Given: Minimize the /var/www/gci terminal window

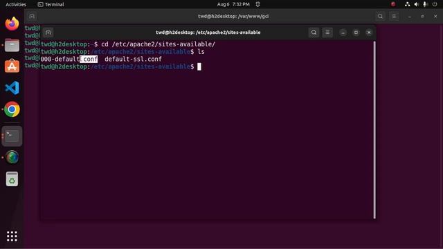Looking at the screenshot, I should 409,17.
